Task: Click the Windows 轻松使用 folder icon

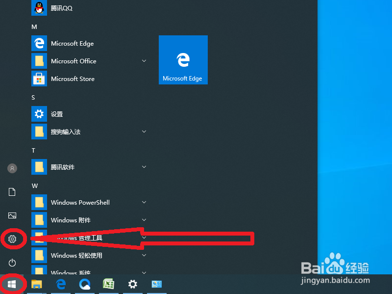Action: pos(39,255)
